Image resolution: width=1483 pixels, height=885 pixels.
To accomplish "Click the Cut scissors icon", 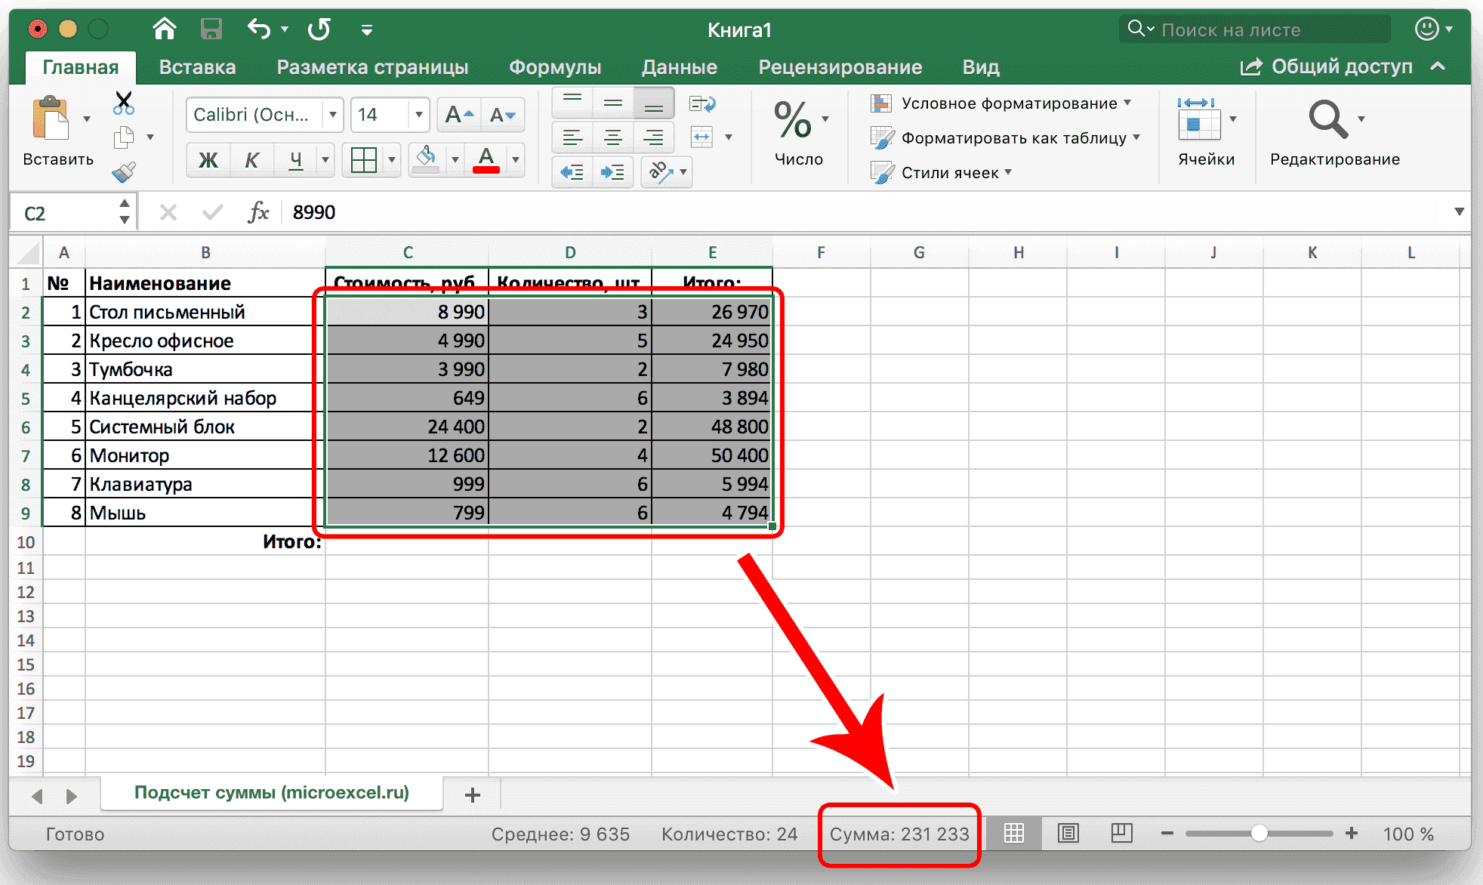I will (123, 103).
